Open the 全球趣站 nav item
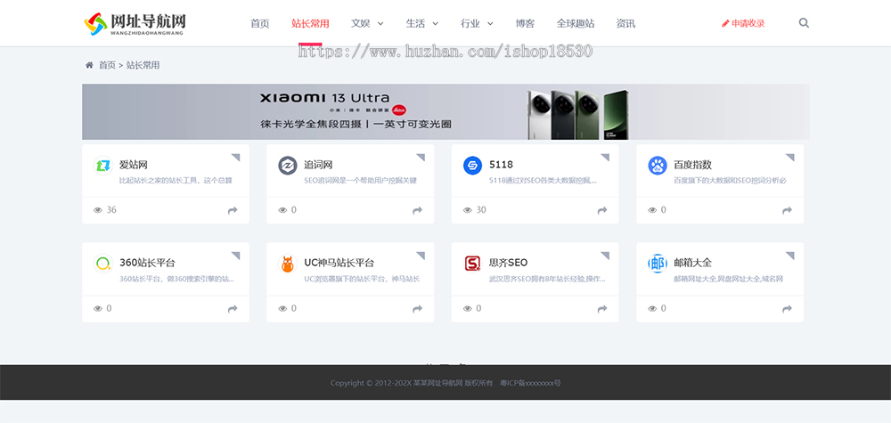The image size is (891, 423). click(576, 23)
